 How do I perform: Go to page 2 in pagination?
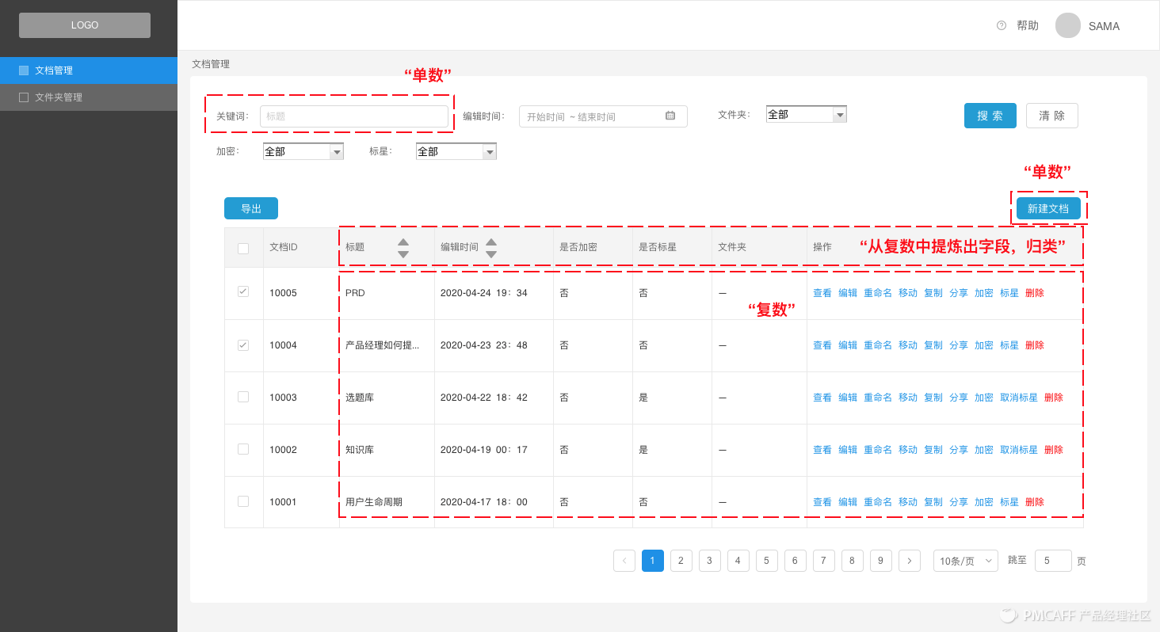click(x=681, y=561)
